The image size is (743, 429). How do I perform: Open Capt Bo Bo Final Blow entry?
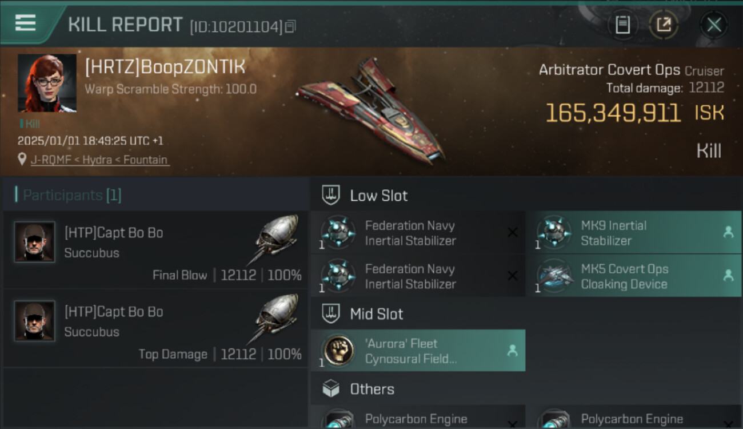[154, 250]
